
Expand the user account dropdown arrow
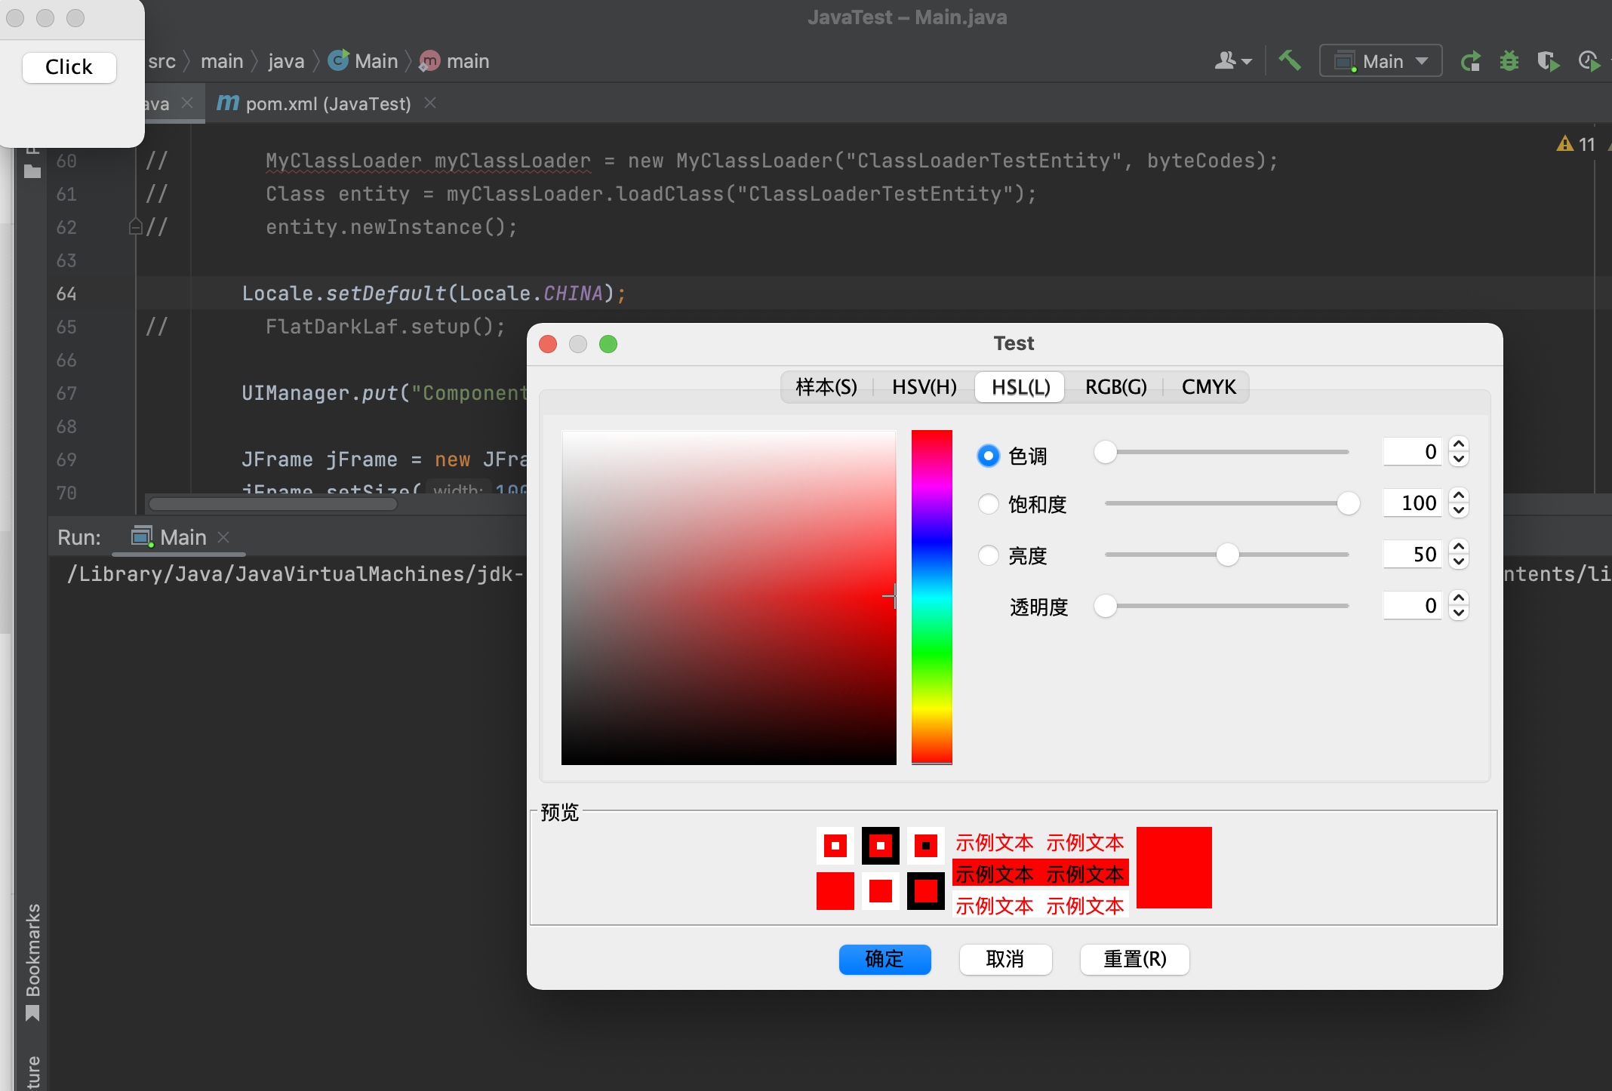click(1246, 60)
